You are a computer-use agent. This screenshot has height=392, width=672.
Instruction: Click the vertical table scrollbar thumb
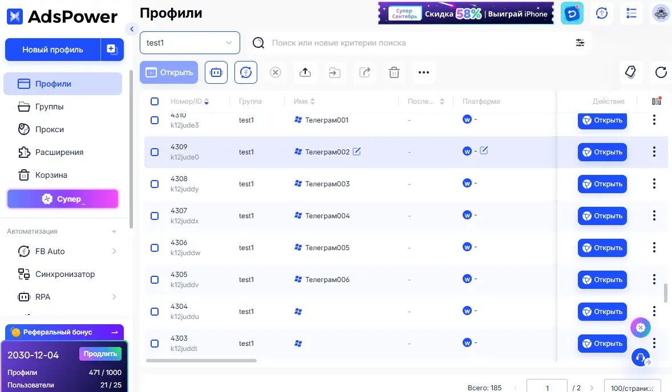coord(666,293)
